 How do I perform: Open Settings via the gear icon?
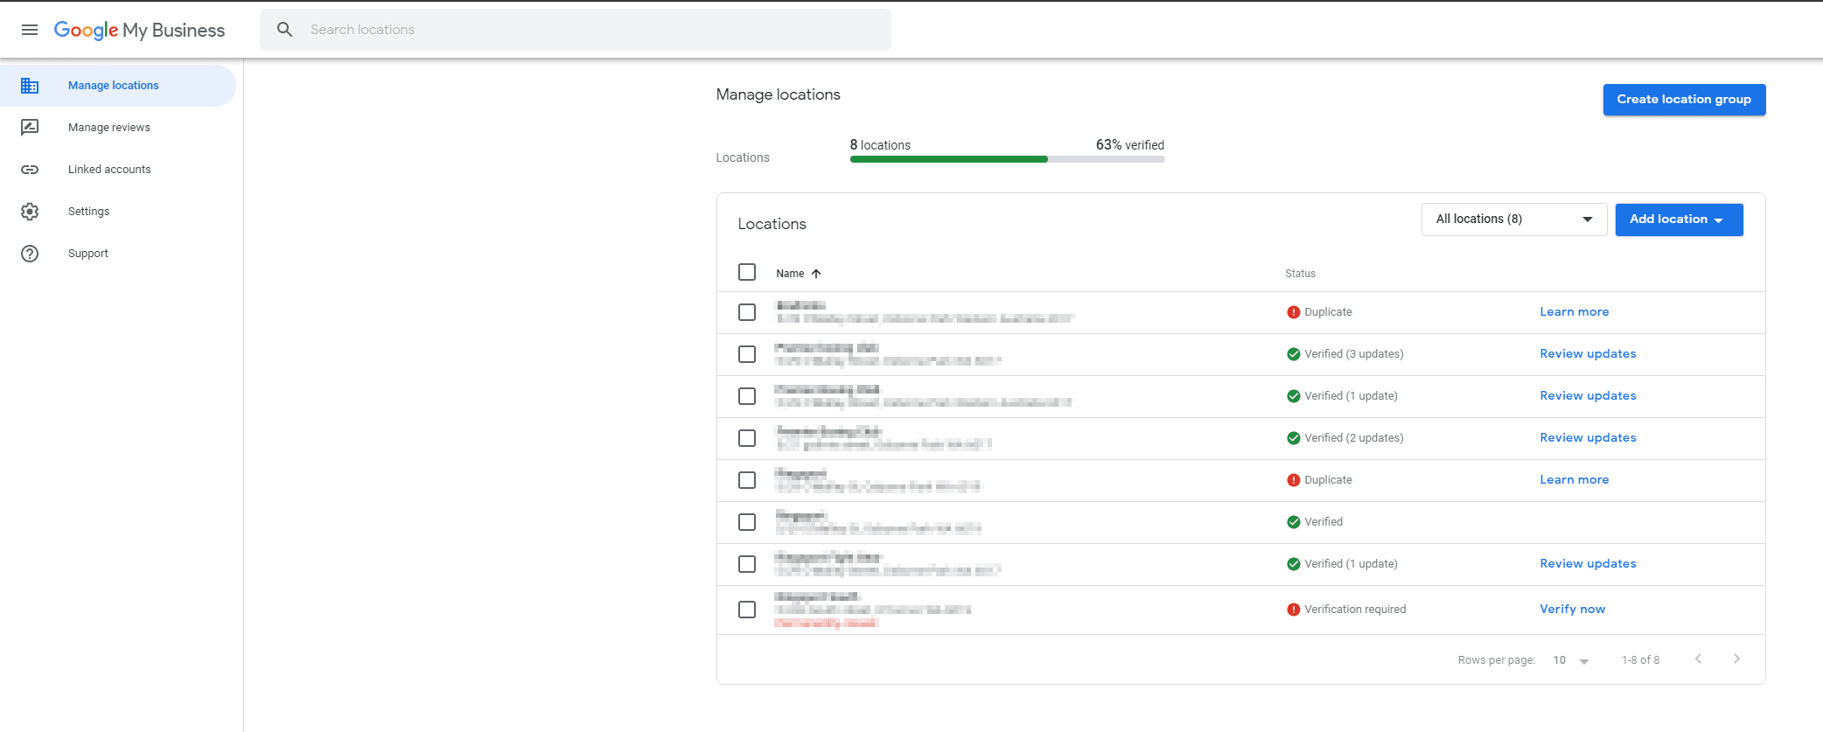click(x=30, y=212)
